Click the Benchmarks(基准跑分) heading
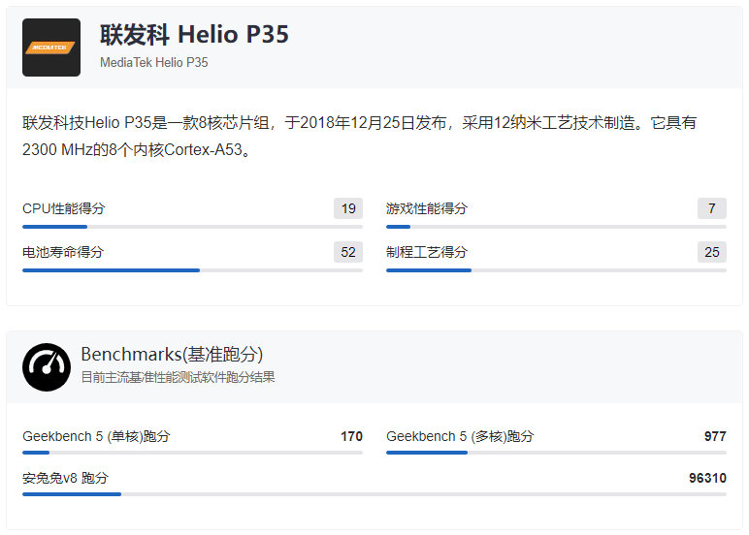Viewport: 749px width, 535px height. click(172, 355)
